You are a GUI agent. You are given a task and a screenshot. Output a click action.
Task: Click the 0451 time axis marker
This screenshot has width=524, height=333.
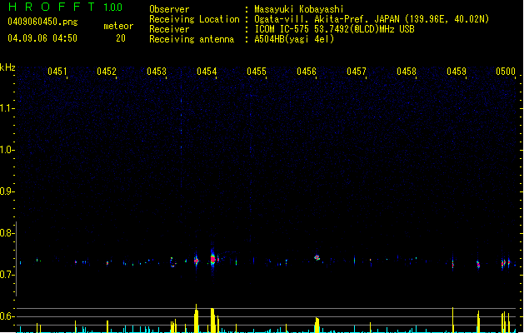click(x=57, y=72)
